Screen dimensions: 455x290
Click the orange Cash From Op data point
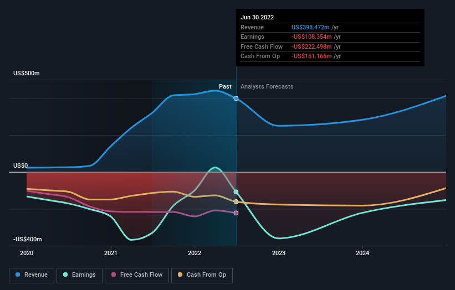(236, 201)
